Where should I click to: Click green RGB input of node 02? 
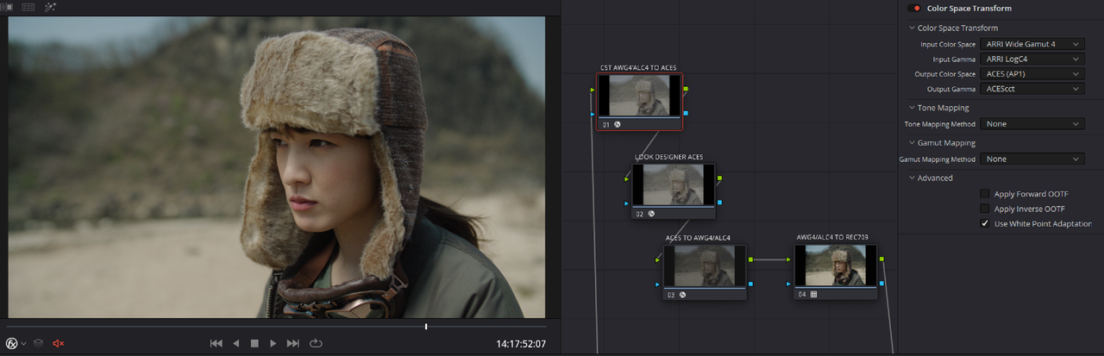(x=626, y=179)
